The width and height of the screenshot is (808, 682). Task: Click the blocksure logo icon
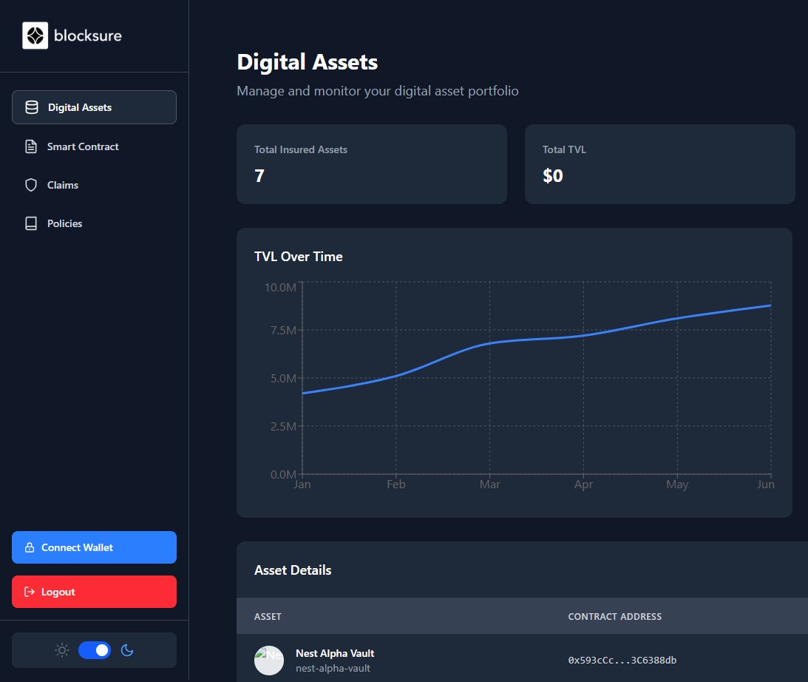(x=35, y=35)
